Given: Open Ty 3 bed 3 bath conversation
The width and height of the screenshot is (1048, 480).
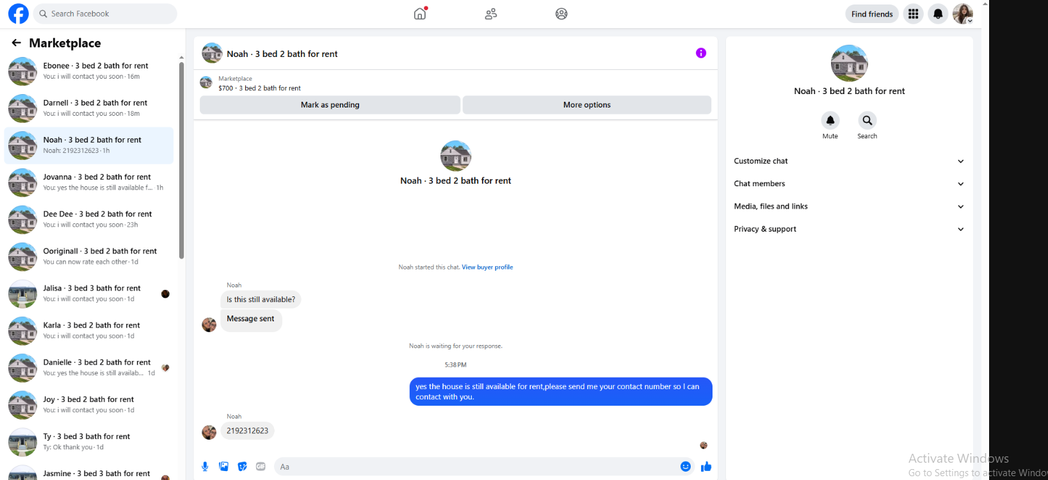Looking at the screenshot, I should click(x=89, y=442).
